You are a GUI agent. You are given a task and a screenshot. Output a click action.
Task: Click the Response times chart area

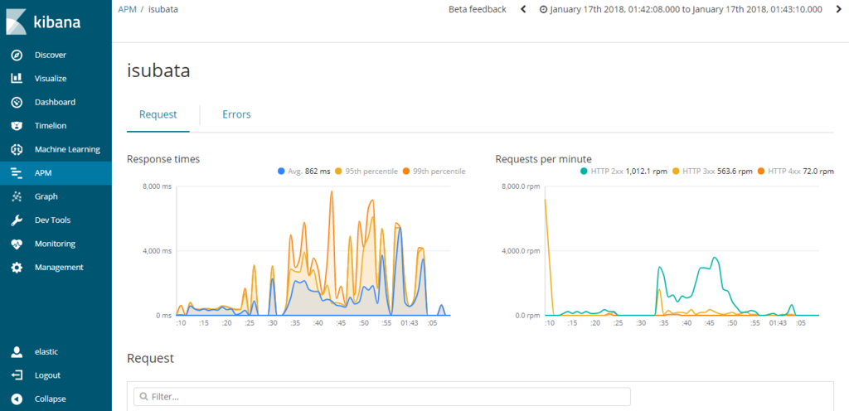click(314, 251)
